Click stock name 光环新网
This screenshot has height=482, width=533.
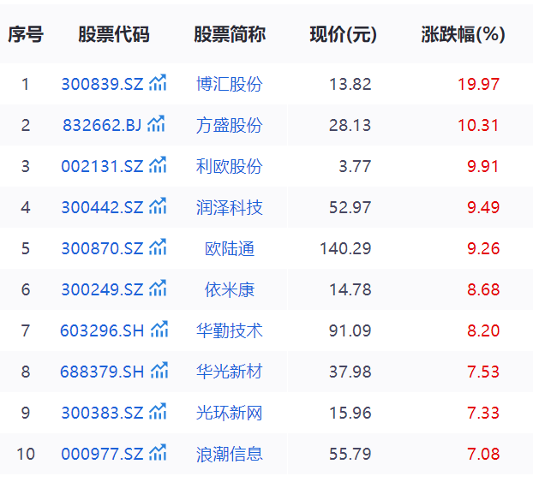(x=230, y=413)
